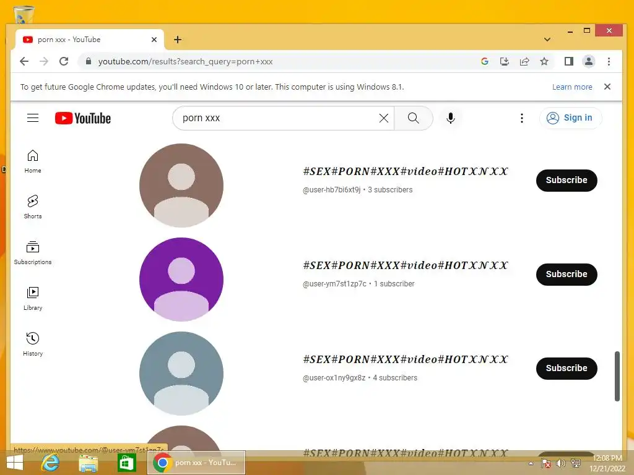The image size is (634, 475).
Task: Open a new tab with the plus button
Action: [x=178, y=40]
